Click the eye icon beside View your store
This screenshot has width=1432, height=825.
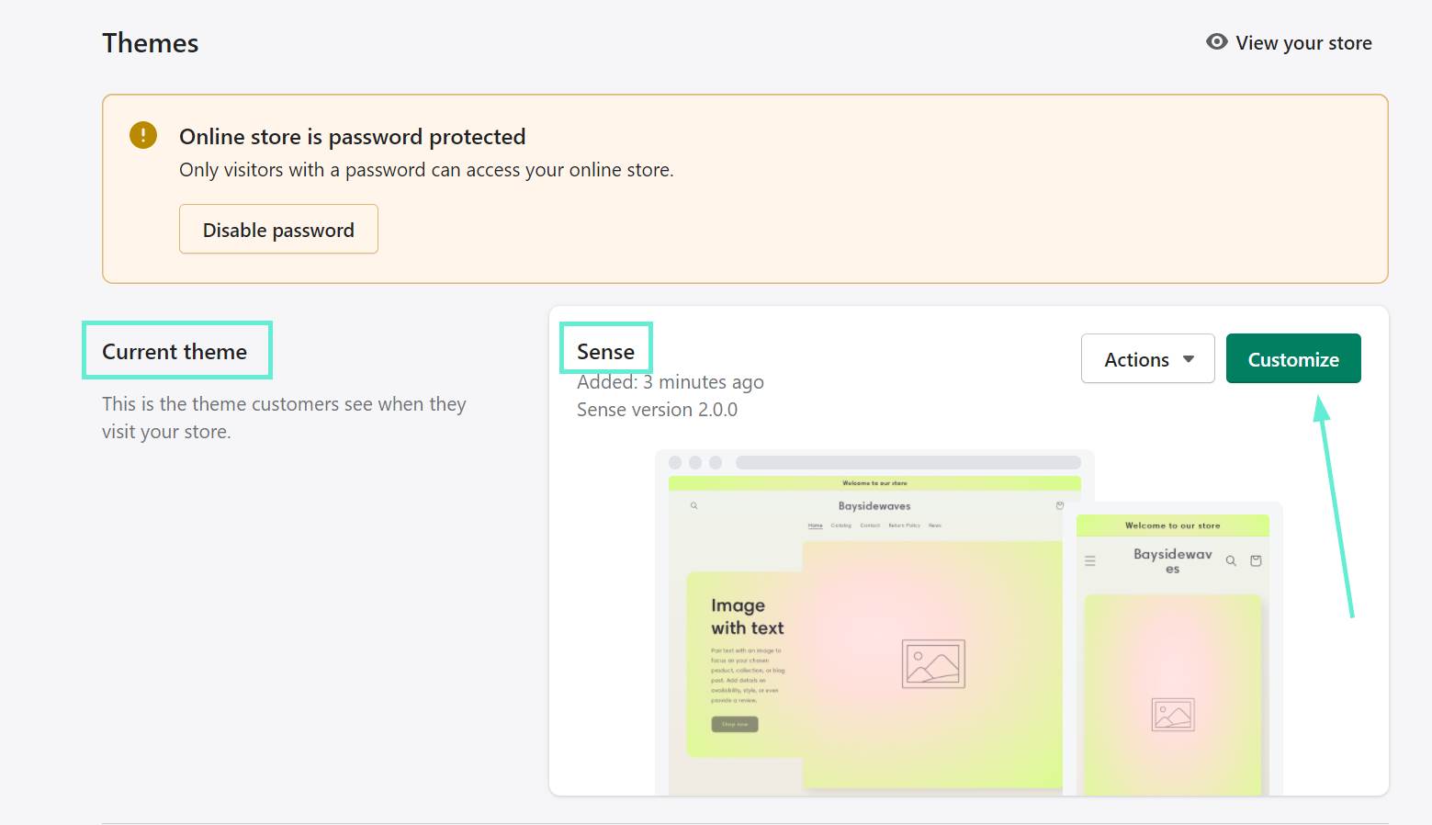coord(1216,42)
